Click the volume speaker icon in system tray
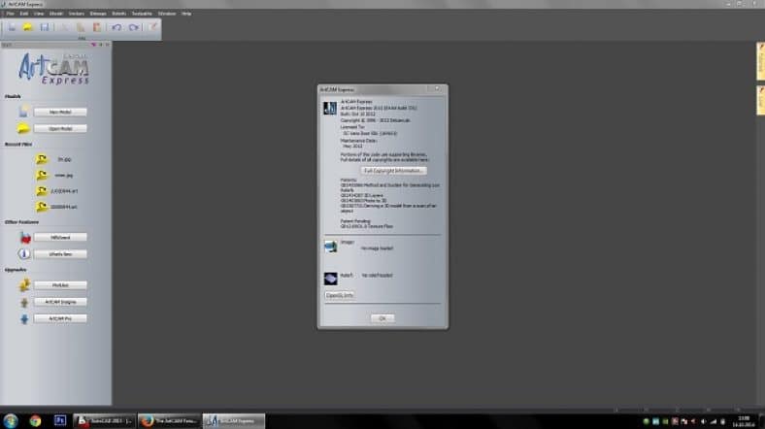765x429 pixels. (703, 421)
